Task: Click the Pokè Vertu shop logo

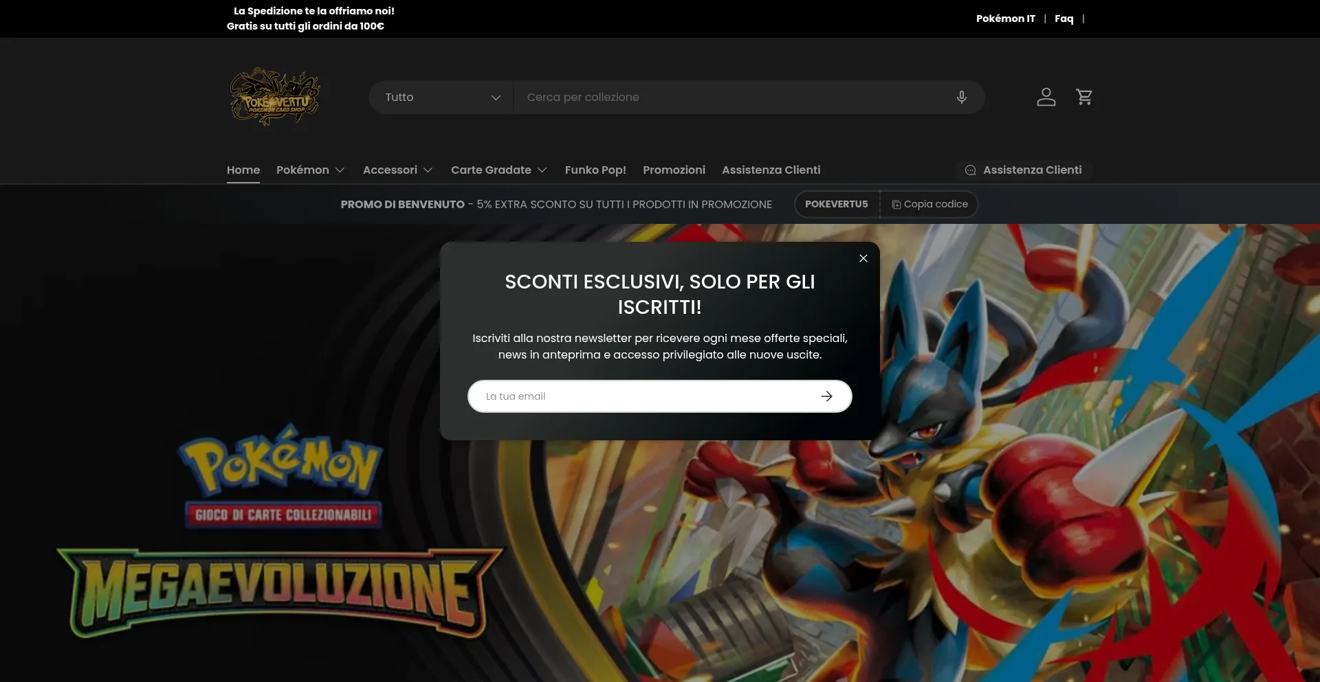Action: pos(274,96)
